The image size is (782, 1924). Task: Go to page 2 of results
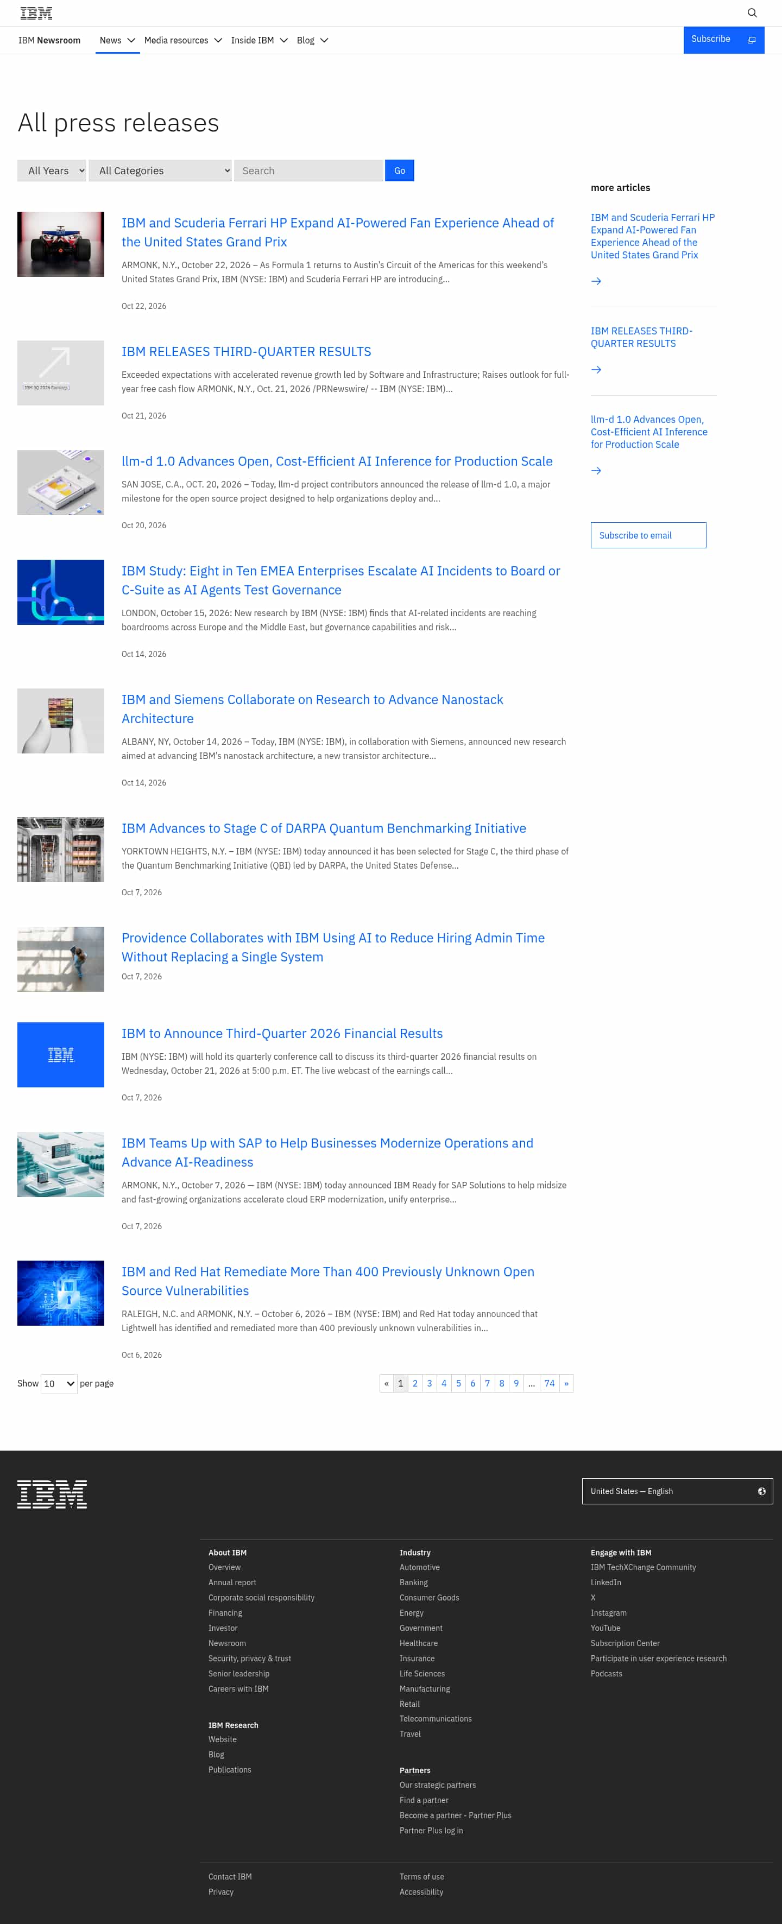(415, 1383)
